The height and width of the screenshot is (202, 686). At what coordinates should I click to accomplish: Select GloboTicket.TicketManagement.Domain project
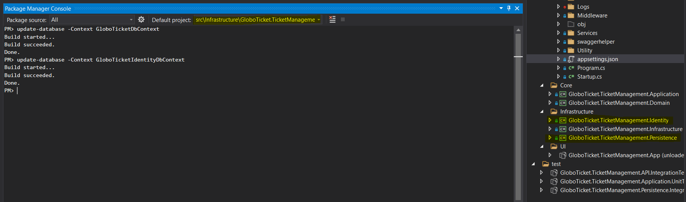pyautogui.click(x=619, y=103)
